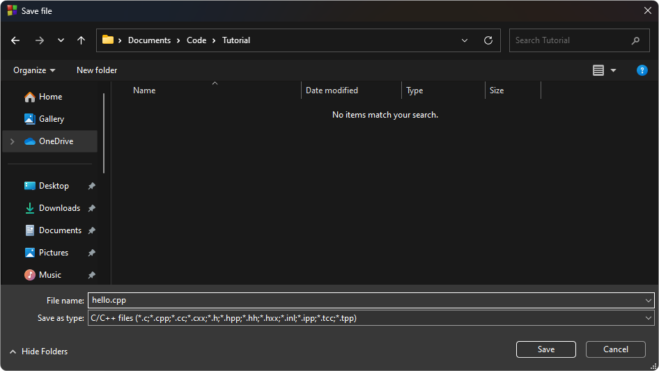The image size is (659, 371).
Task: Go back using the left arrow
Action: pos(15,40)
